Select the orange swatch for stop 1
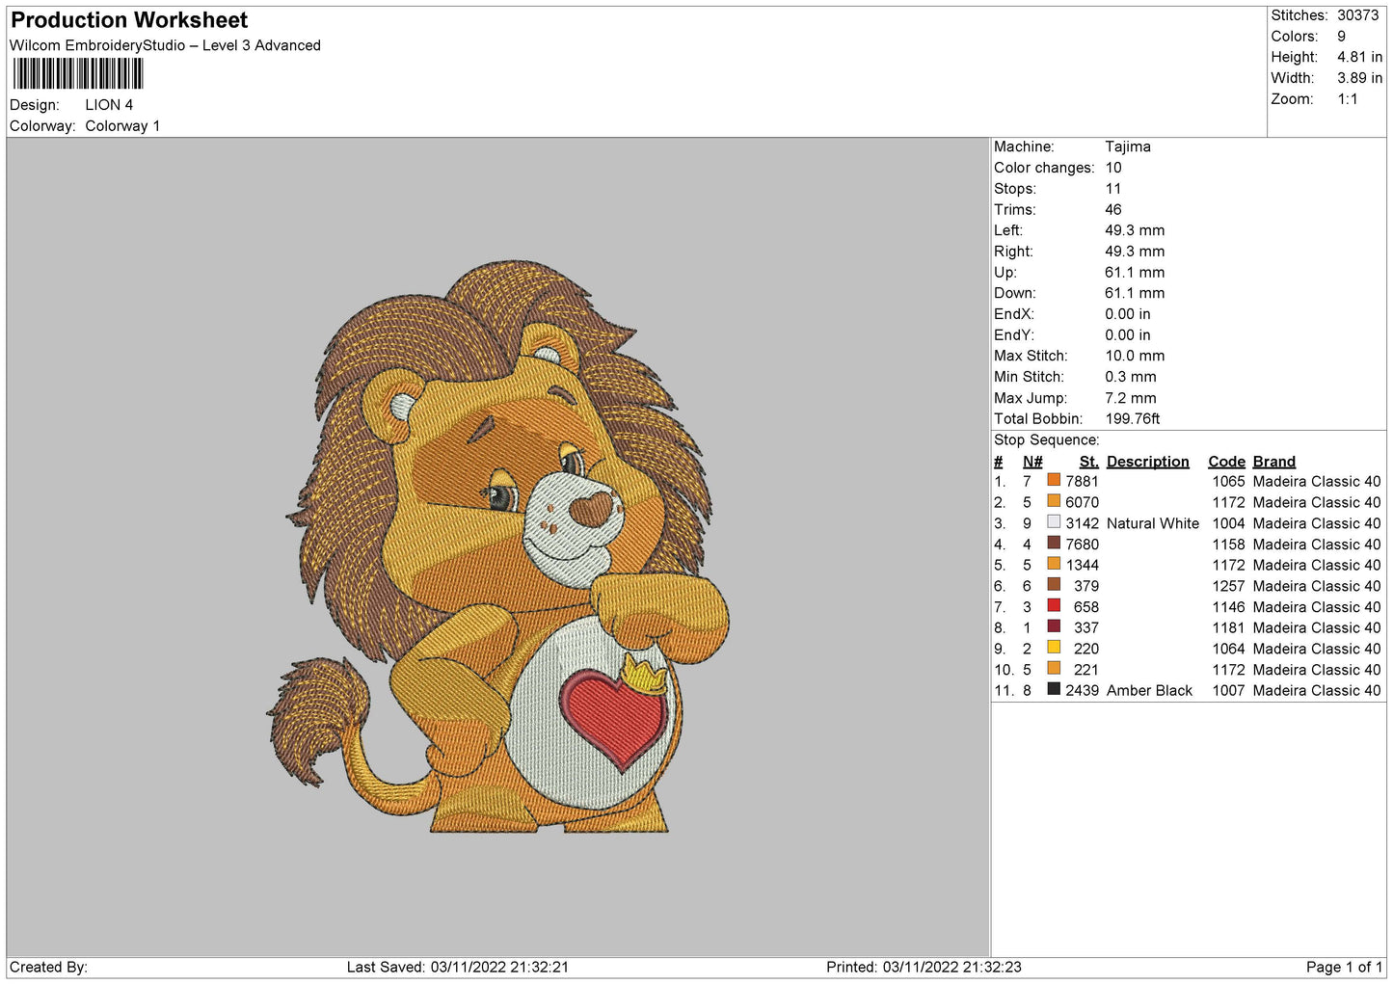This screenshot has width=1393, height=984. pos(1054,480)
